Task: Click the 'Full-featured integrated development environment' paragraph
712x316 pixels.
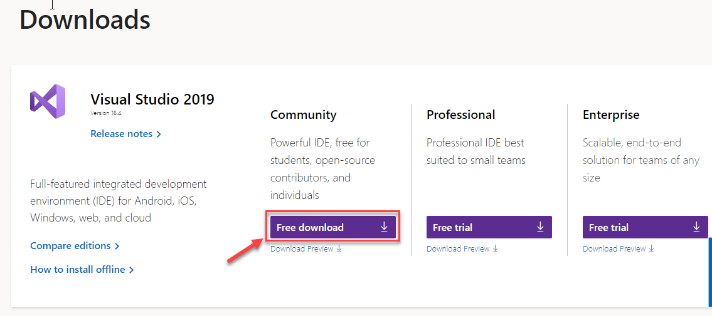Action: [119, 201]
